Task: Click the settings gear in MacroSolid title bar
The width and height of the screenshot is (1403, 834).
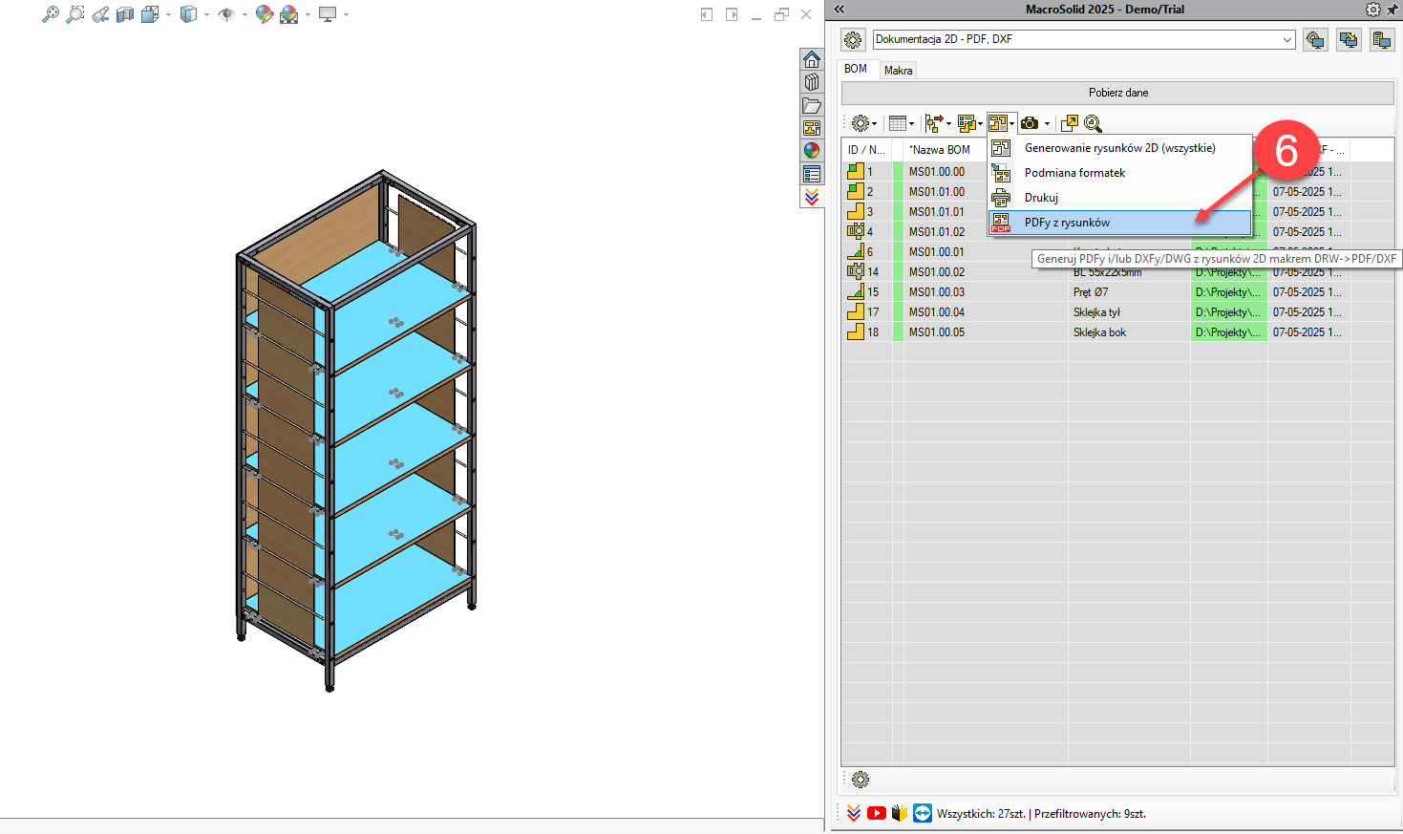Action: [x=1373, y=10]
